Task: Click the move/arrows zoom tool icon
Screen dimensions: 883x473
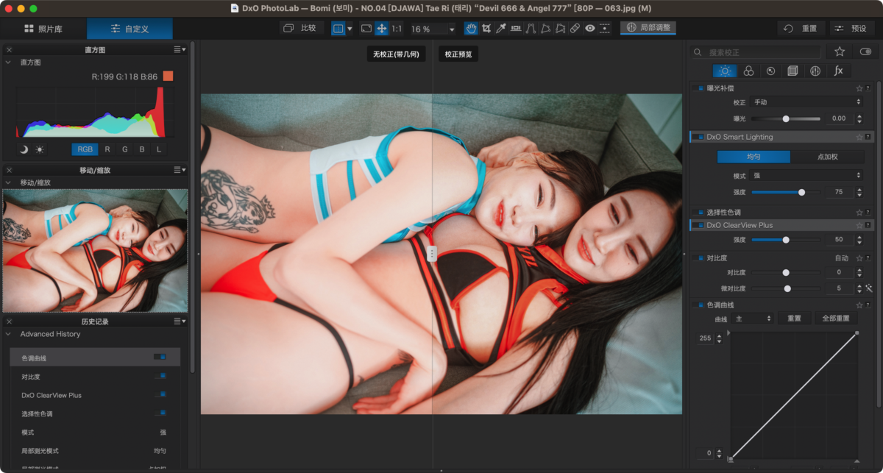Action: 381,29
